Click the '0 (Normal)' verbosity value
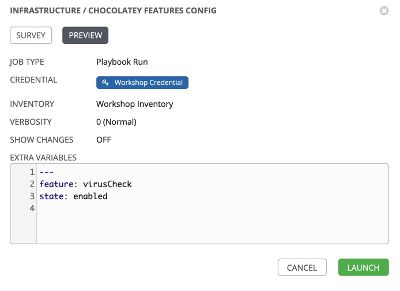This screenshot has width=400, height=291. (x=116, y=122)
